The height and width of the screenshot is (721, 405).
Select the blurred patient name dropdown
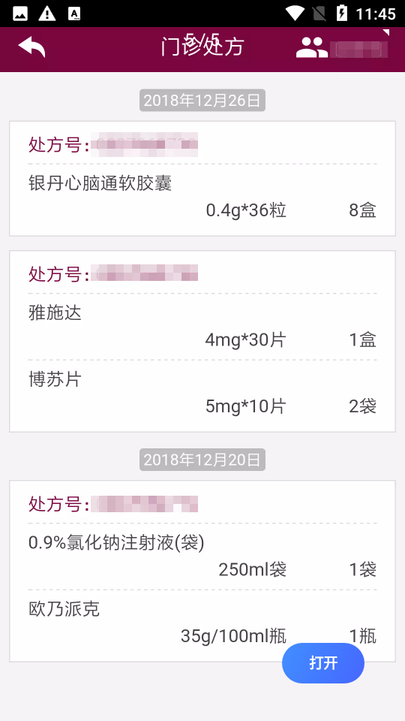pos(358,49)
